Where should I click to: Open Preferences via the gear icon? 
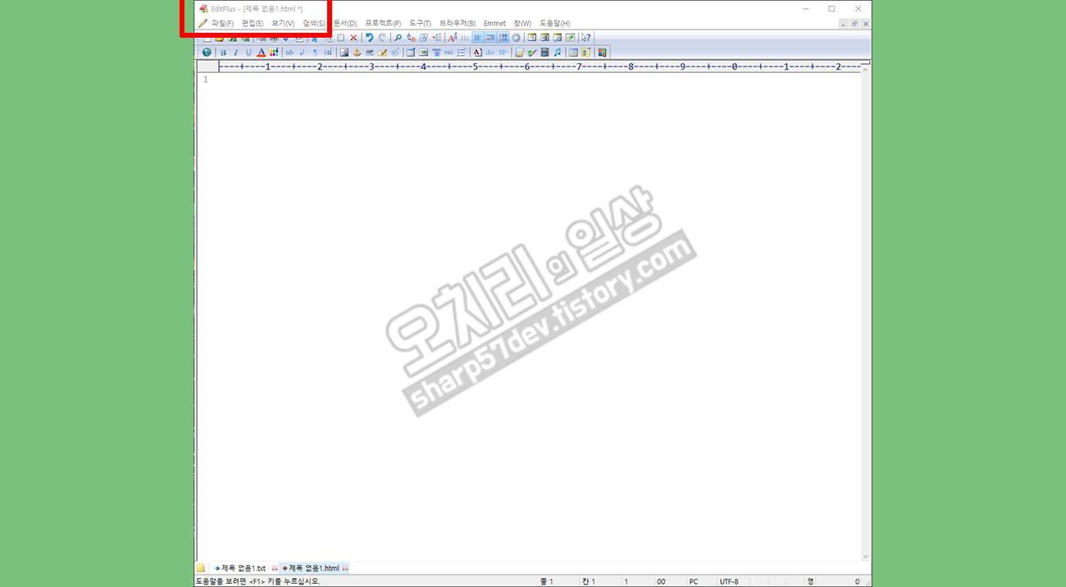pos(516,38)
